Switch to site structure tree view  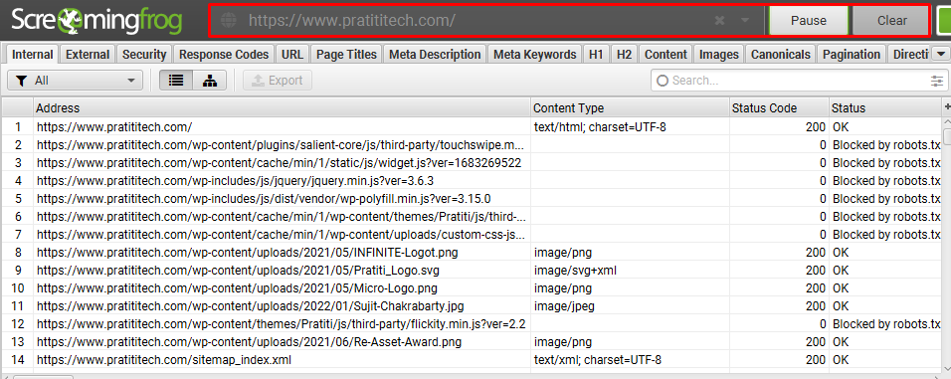[x=210, y=80]
